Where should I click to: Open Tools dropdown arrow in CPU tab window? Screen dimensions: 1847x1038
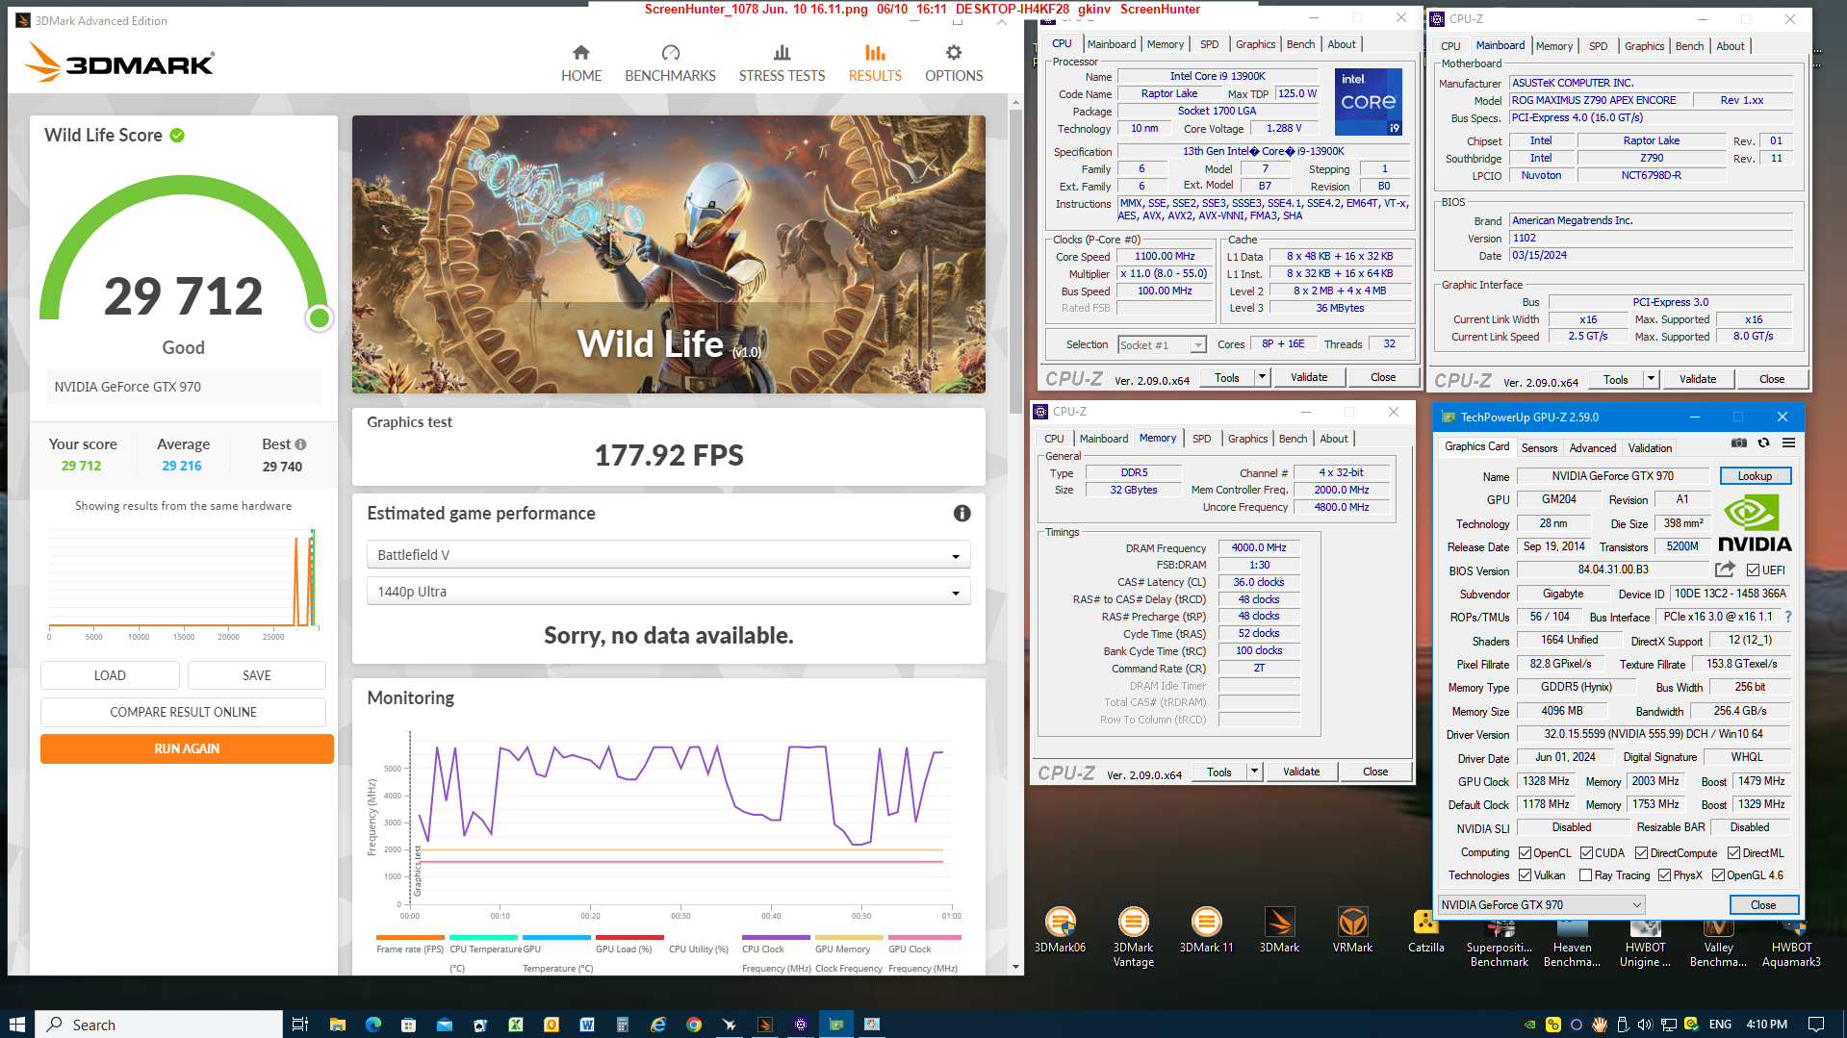(x=1262, y=377)
